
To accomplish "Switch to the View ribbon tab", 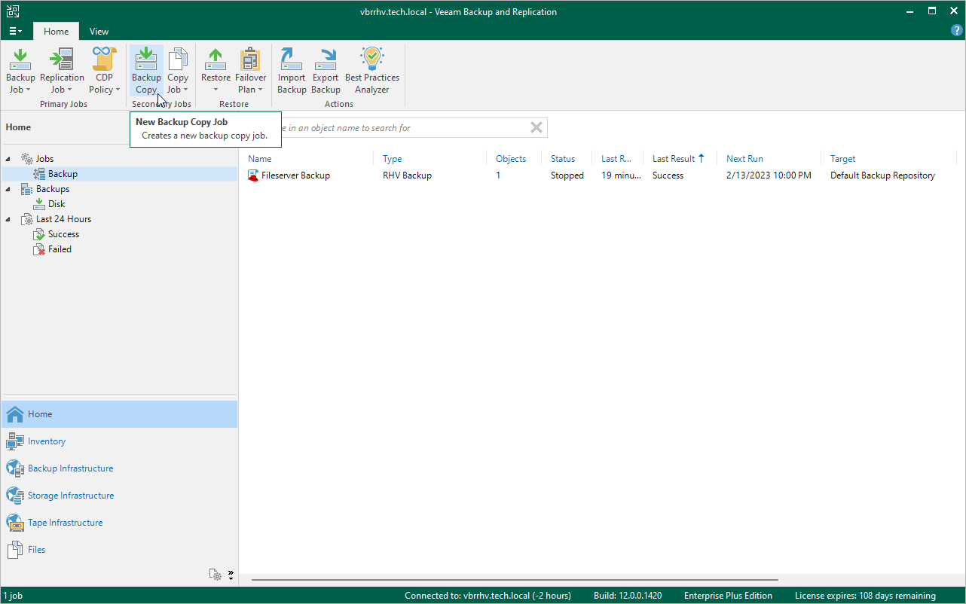I will 99,31.
